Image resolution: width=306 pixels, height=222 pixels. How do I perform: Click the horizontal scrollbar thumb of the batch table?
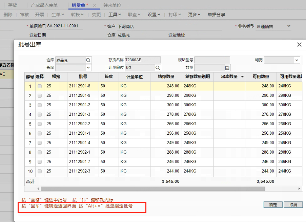(x=153, y=189)
